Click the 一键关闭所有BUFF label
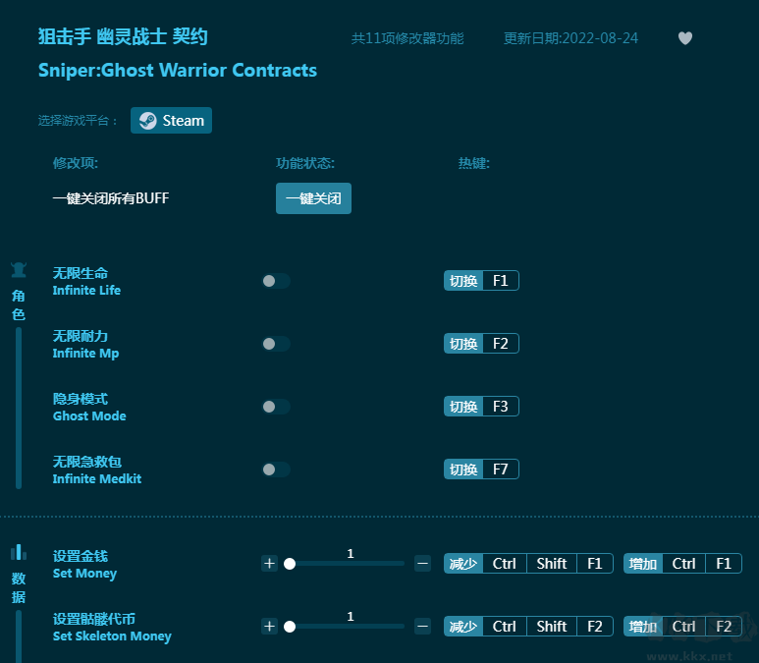 click(x=111, y=198)
